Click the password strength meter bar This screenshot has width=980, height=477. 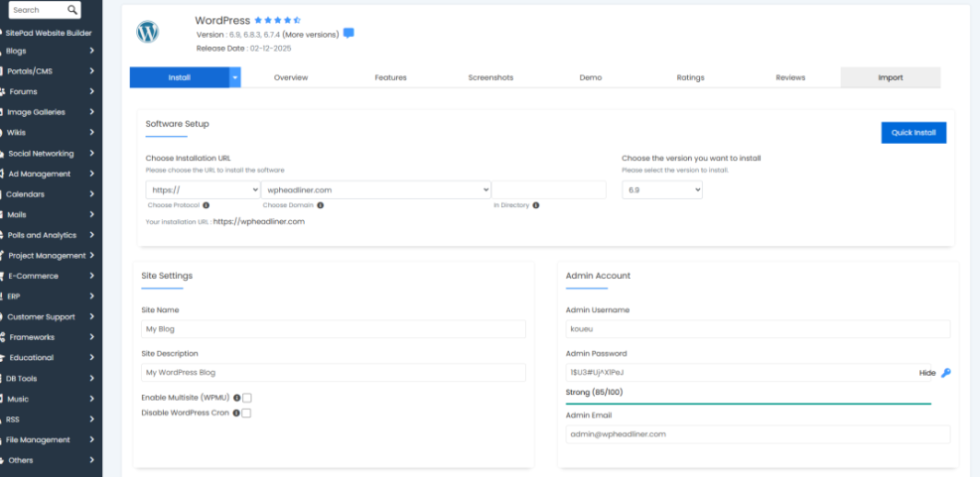(748, 404)
